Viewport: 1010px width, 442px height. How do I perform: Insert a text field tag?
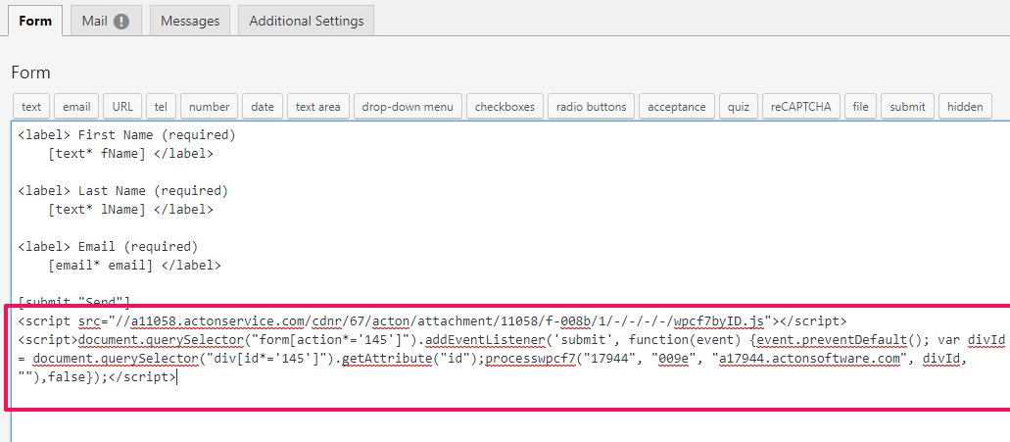[x=31, y=106]
